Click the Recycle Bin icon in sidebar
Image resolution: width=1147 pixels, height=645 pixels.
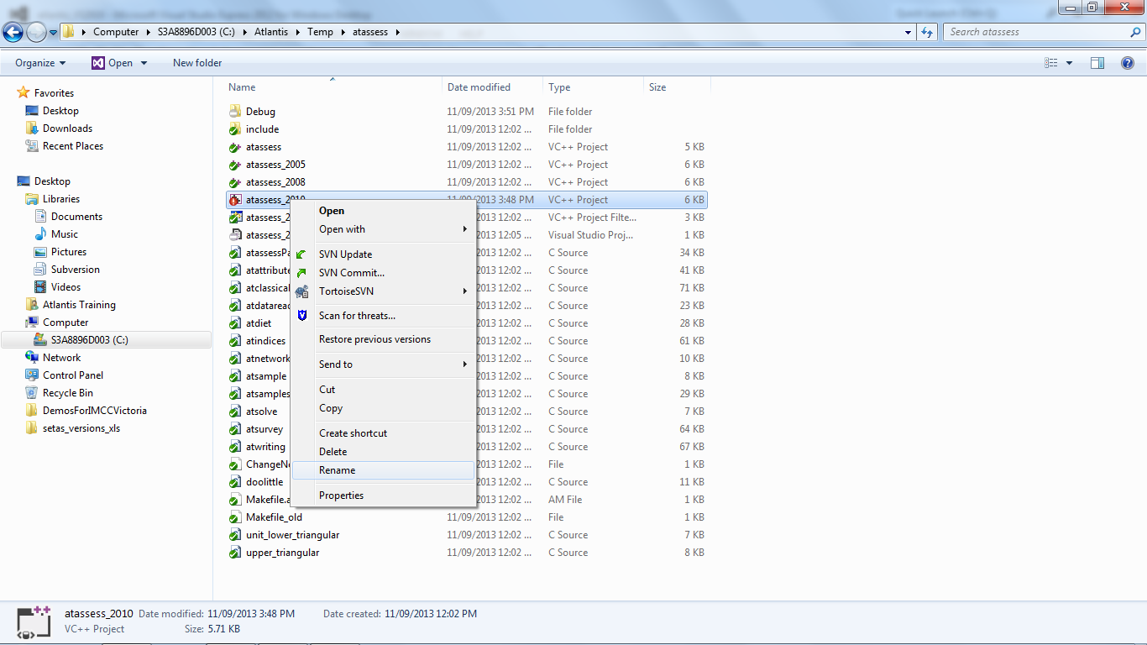32,393
